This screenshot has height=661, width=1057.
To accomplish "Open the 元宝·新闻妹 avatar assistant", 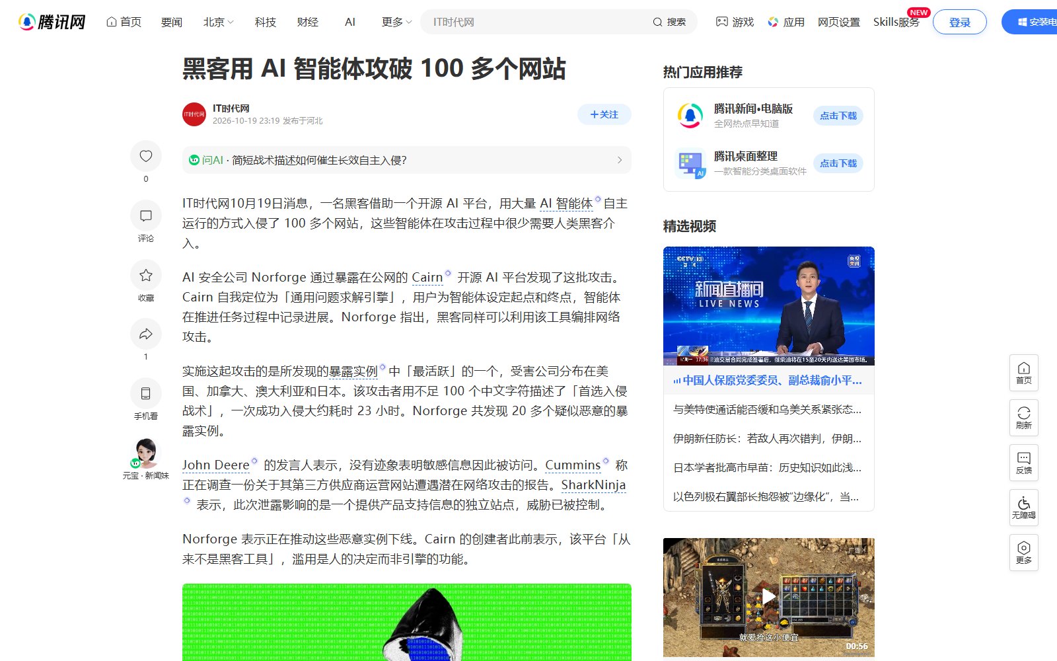I will point(146,453).
